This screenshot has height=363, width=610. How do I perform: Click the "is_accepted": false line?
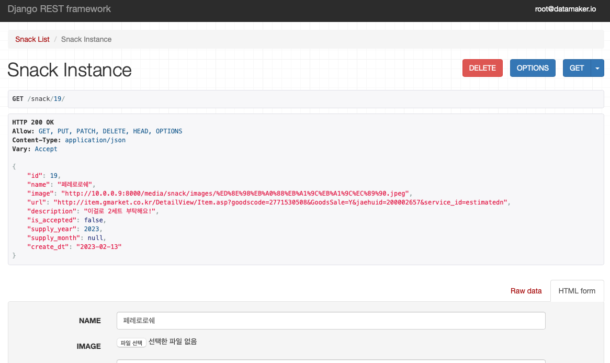pyautogui.click(x=66, y=220)
